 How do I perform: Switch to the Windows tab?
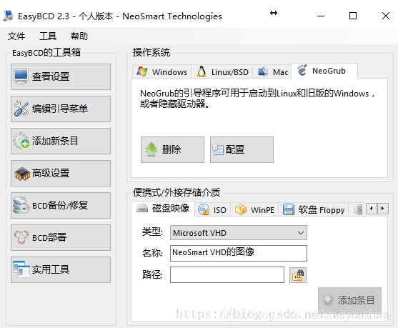[x=162, y=72]
